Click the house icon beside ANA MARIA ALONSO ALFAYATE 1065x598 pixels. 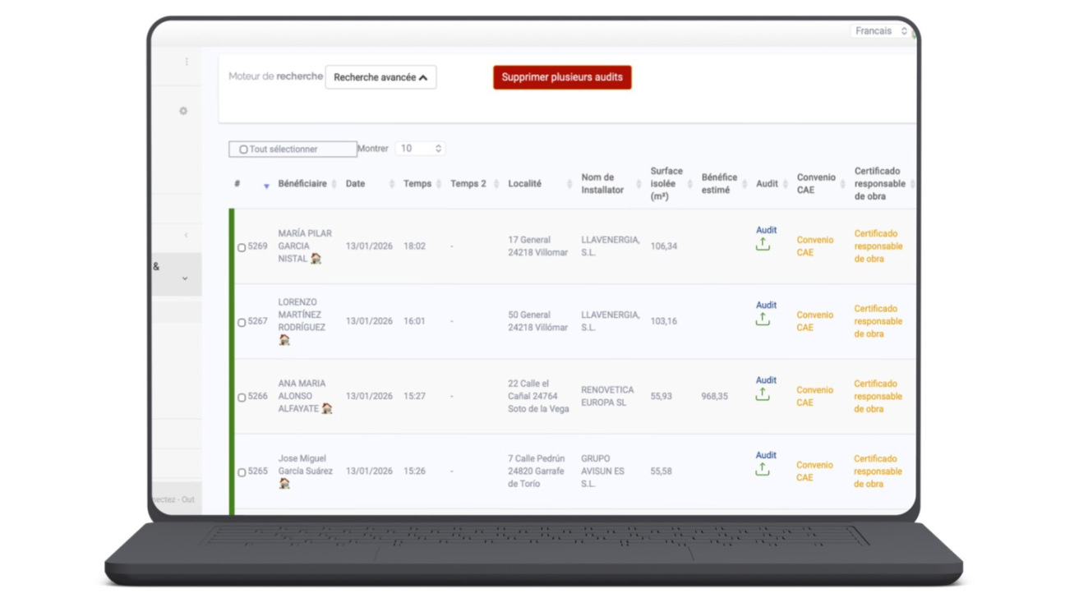[327, 408]
